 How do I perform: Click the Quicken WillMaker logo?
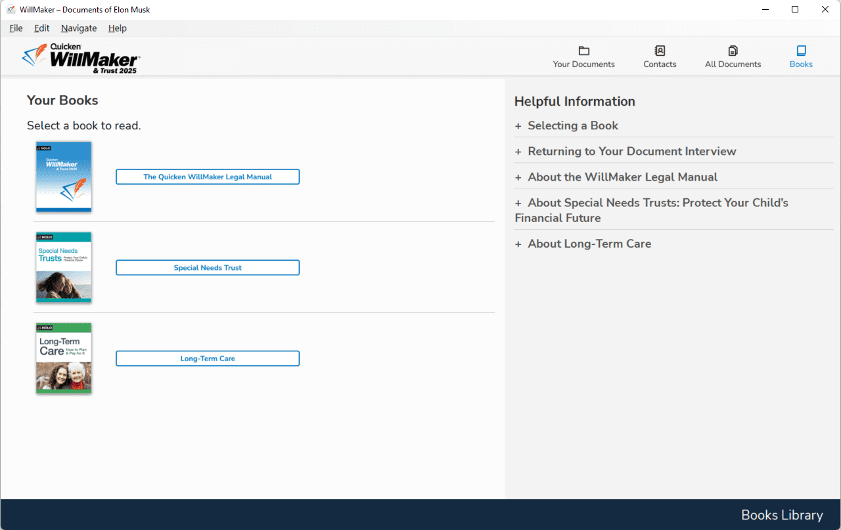tap(81, 58)
